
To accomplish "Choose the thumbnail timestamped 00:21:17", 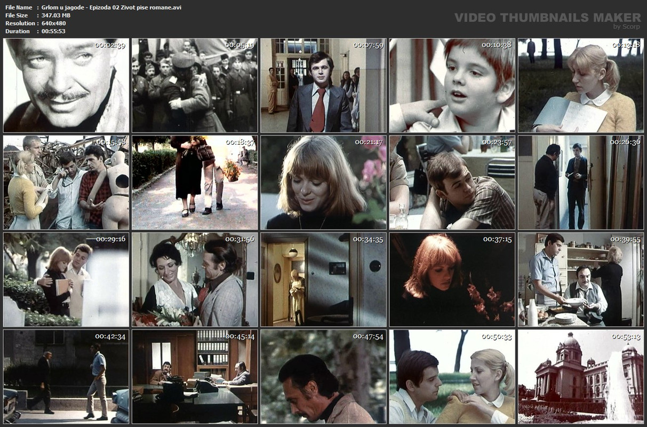I will coord(323,183).
